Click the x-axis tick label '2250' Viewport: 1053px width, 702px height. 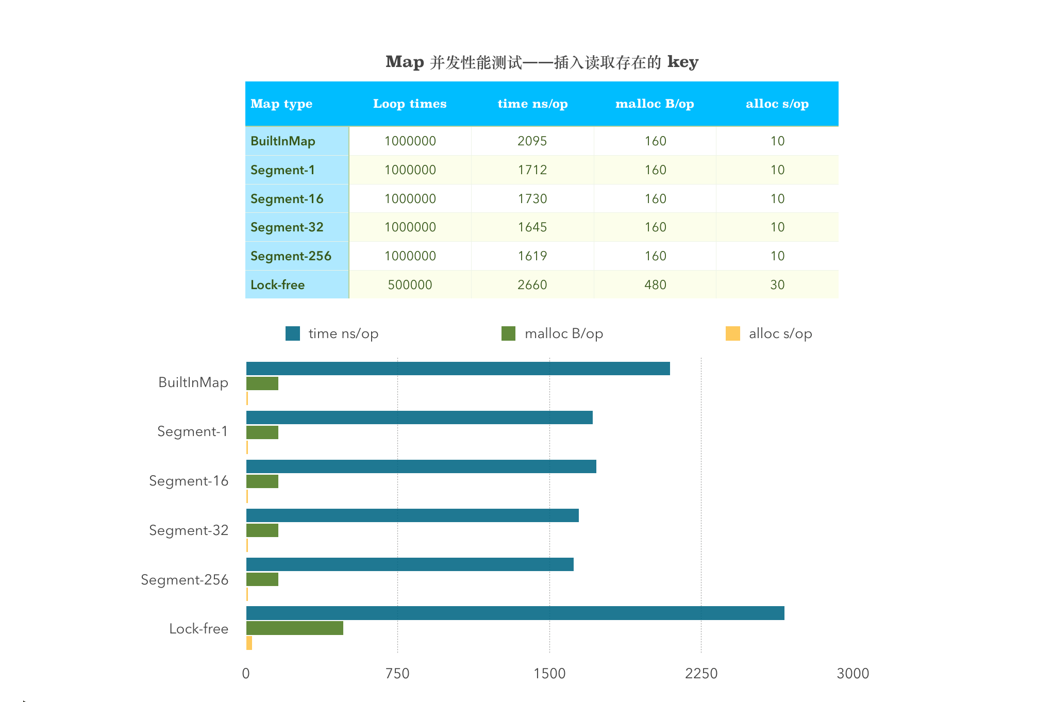pyautogui.click(x=701, y=673)
